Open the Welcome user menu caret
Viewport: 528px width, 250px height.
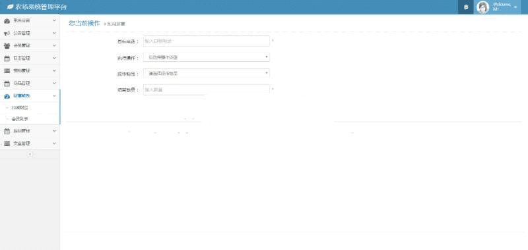point(515,7)
